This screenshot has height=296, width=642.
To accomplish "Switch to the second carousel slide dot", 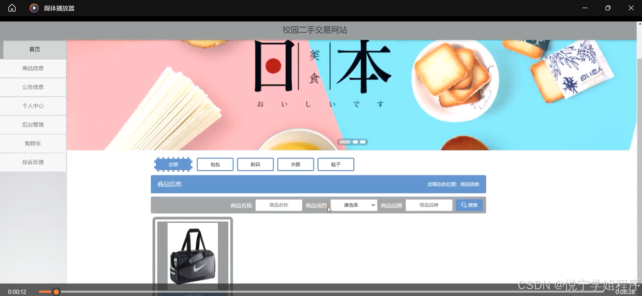I will (355, 142).
